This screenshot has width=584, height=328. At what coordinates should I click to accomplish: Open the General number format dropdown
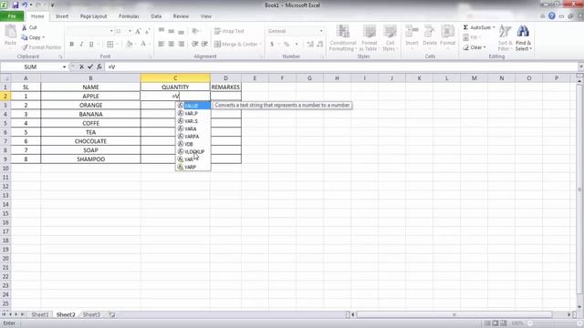(x=321, y=31)
